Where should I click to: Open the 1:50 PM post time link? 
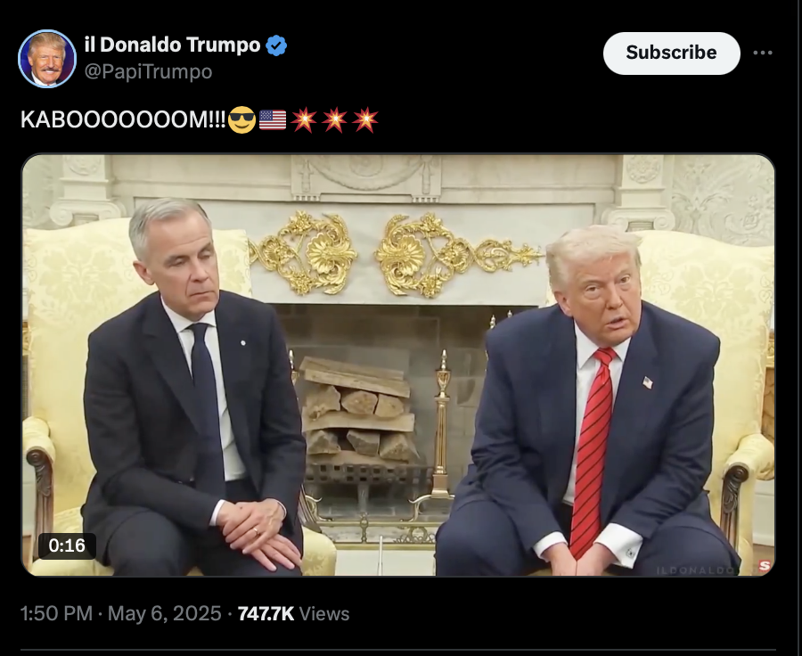56,613
